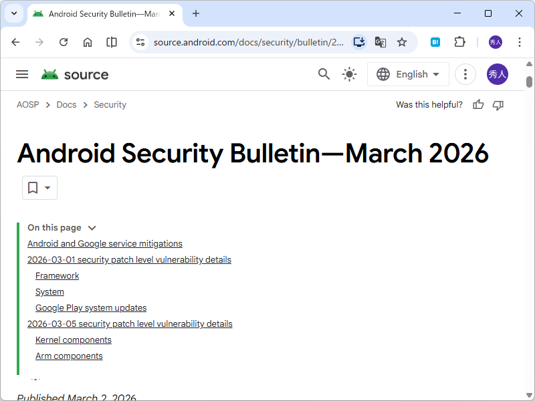Open the page more options menu
The height and width of the screenshot is (401, 535).
tap(465, 74)
